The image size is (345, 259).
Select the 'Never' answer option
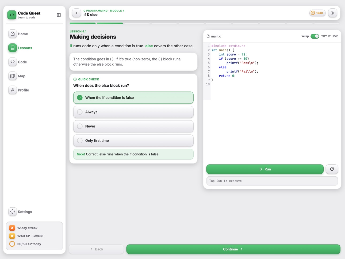click(133, 126)
